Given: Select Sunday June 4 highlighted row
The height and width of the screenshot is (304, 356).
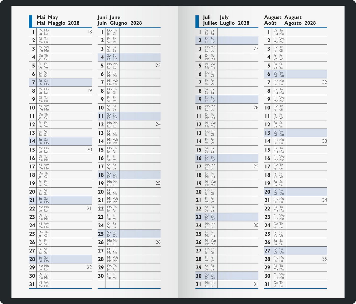Looking at the screenshot, I should [129, 57].
